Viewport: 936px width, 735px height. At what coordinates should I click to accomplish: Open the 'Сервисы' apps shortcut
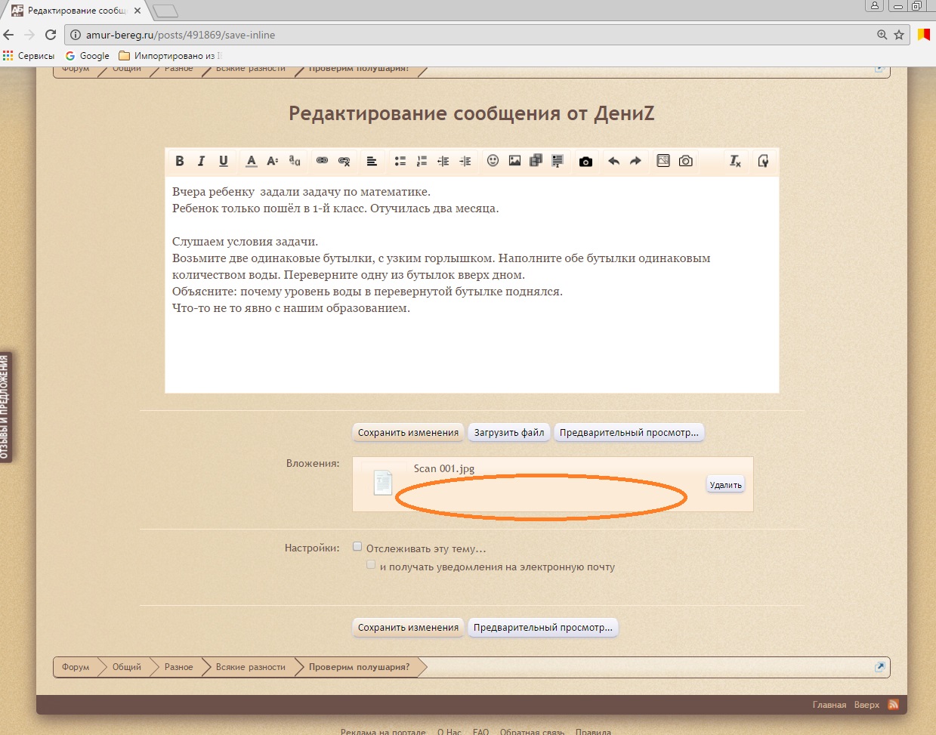coord(29,56)
